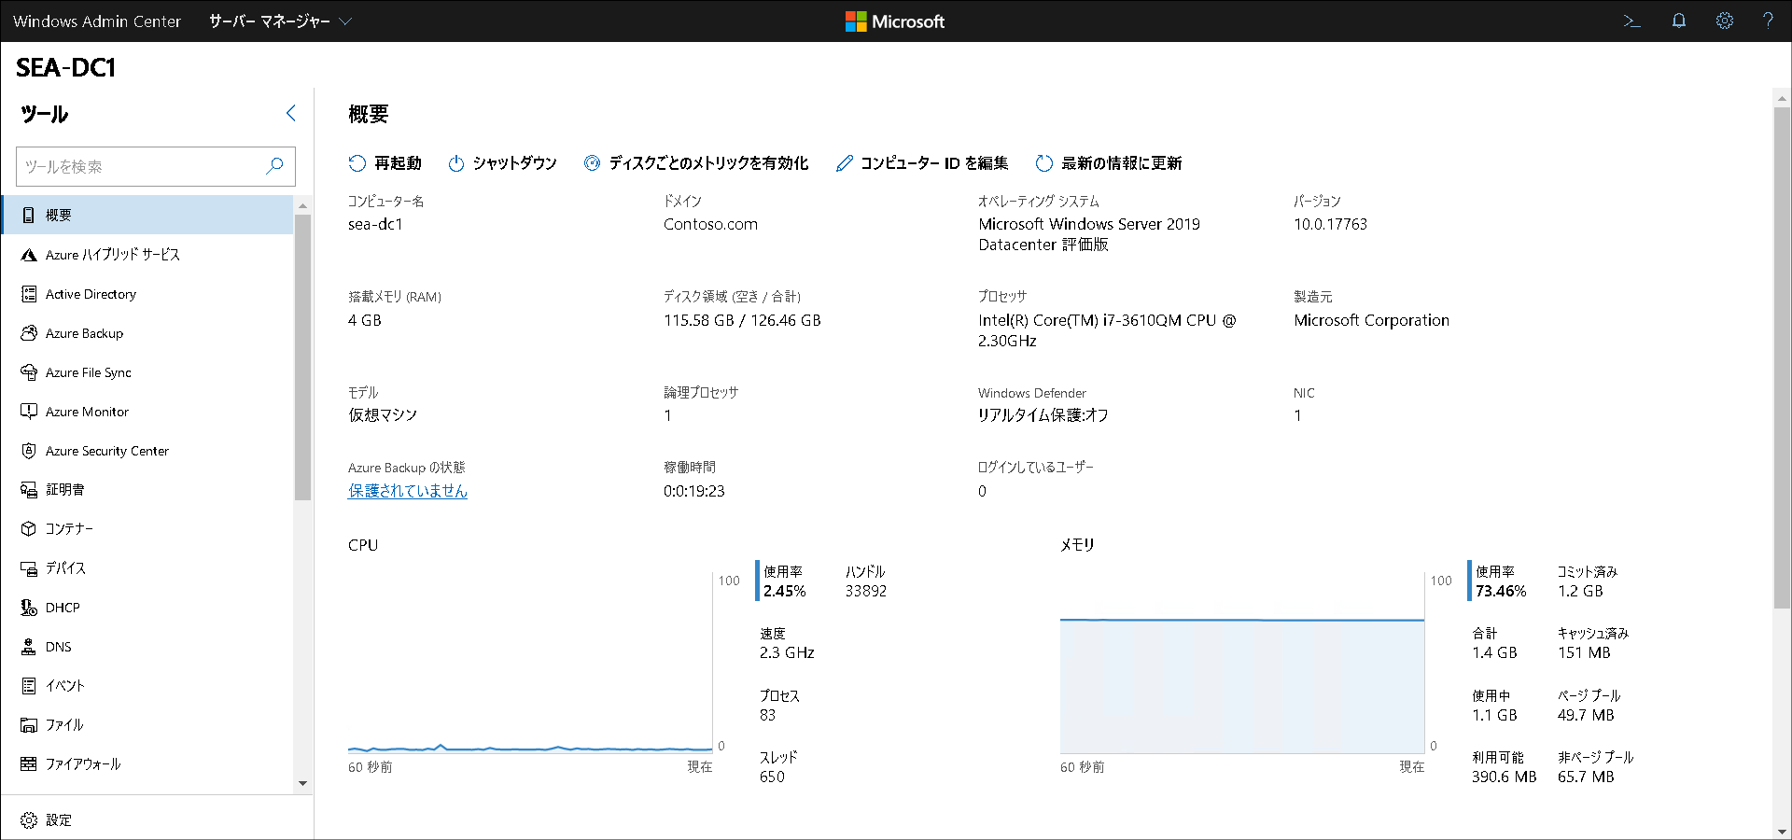Open the イベント (Events) viewer tool
This screenshot has width=1792, height=840.
pos(63,685)
